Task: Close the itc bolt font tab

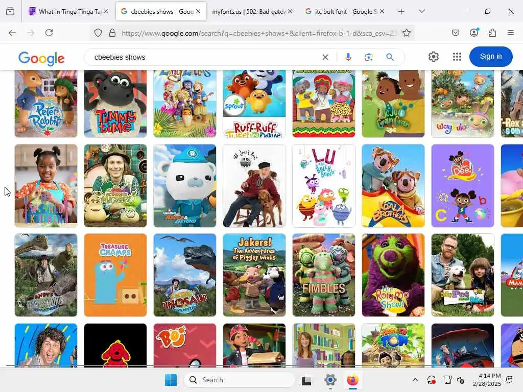Action: point(382,11)
